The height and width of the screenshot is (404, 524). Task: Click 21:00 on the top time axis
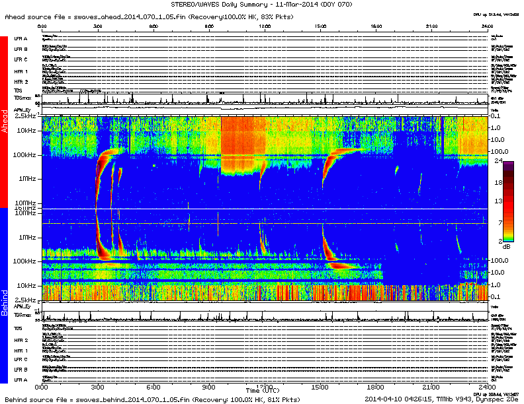pyautogui.click(x=432, y=26)
